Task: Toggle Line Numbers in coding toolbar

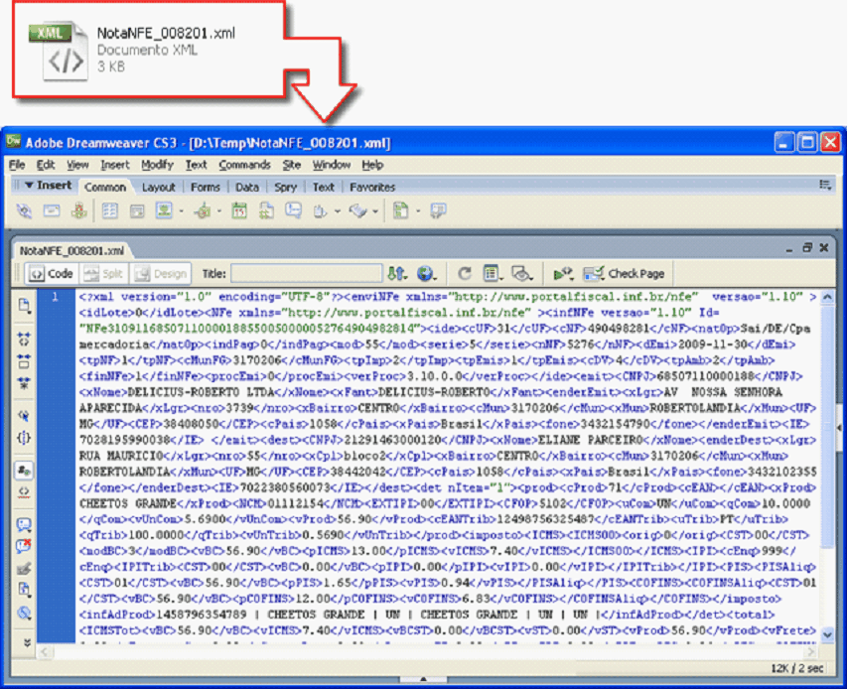Action: 24,471
